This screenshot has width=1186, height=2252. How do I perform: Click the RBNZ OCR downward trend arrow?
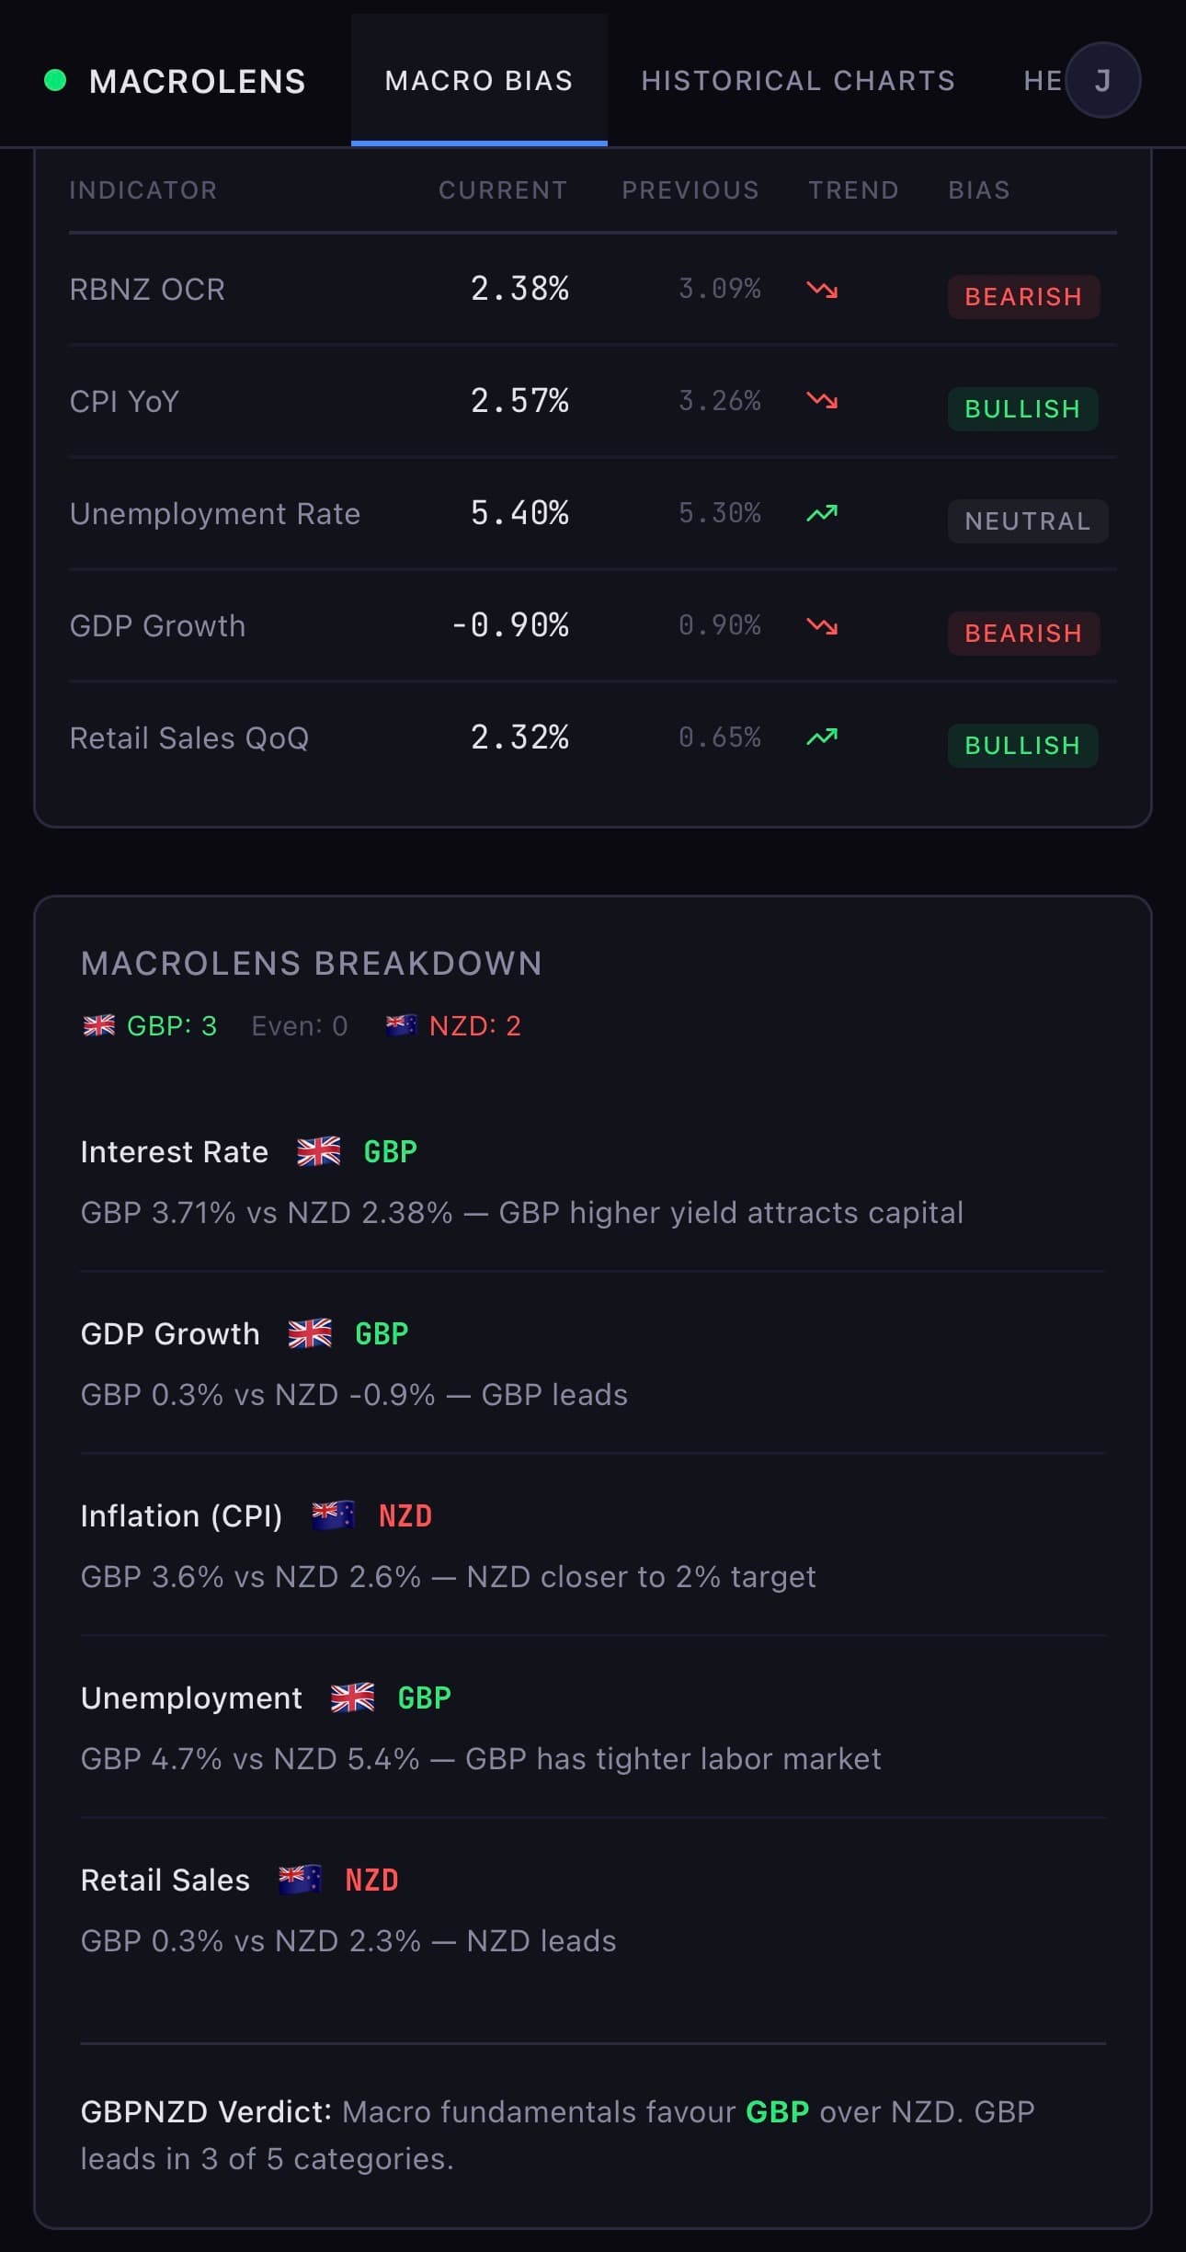tap(822, 290)
